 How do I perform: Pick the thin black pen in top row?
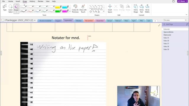click(23, 7)
